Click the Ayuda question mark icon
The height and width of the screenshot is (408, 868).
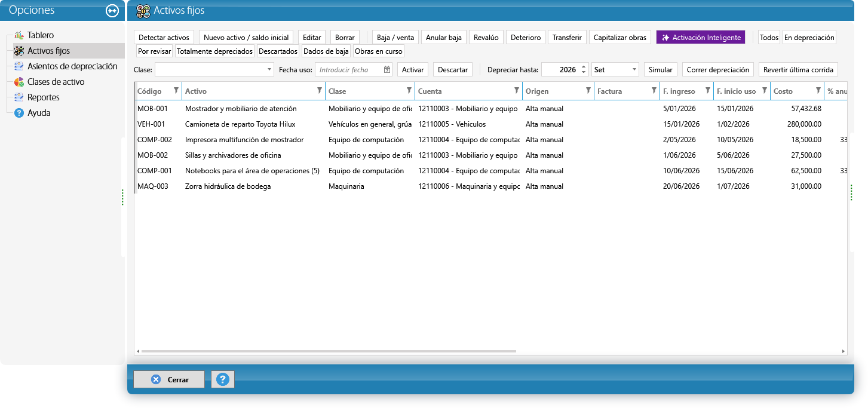19,113
